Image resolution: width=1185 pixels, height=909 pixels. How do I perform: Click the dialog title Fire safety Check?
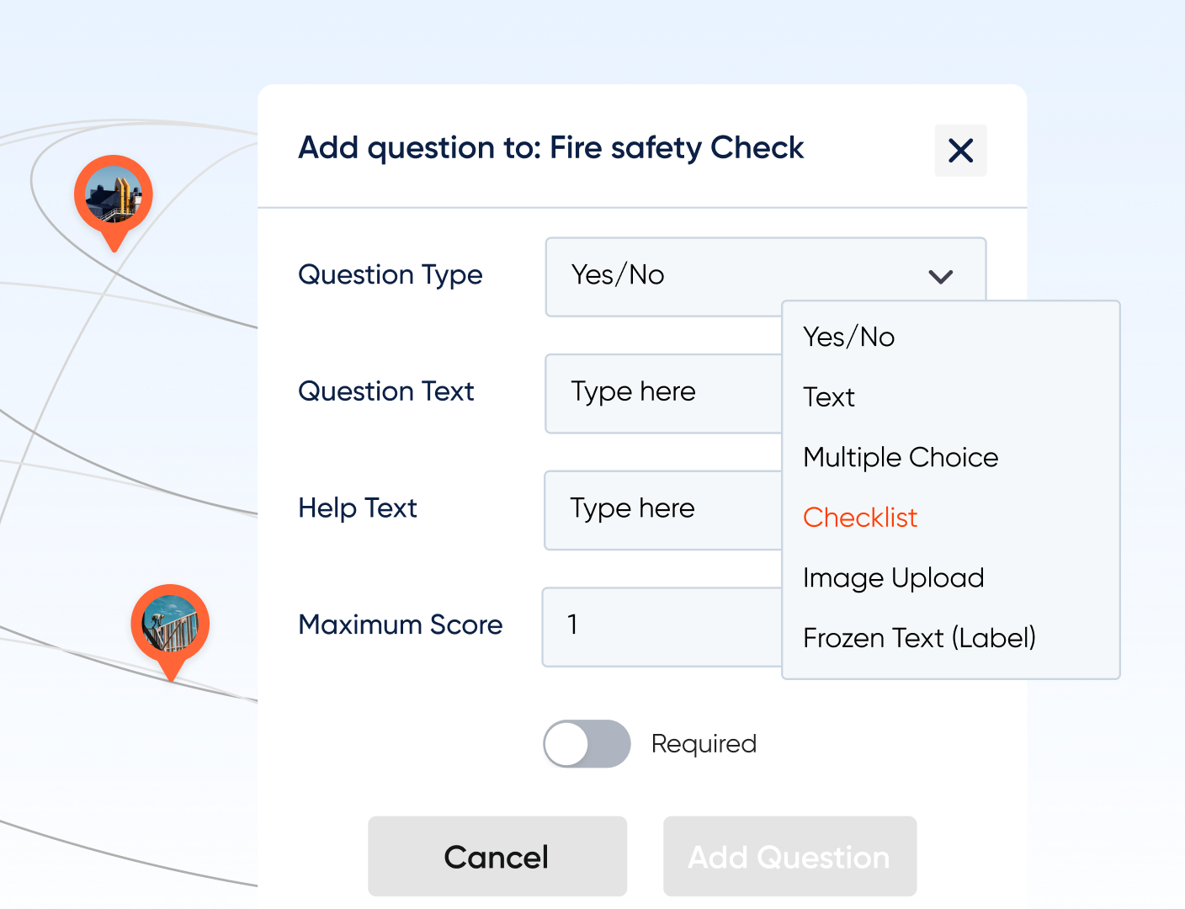[677, 148]
